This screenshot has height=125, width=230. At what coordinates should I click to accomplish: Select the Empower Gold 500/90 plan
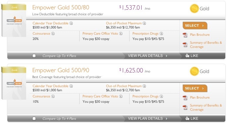point(195,88)
